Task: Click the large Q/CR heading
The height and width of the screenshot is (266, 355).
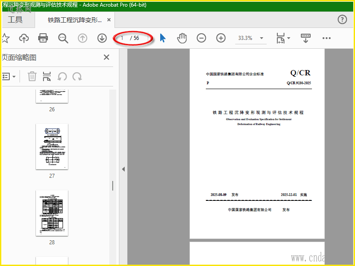Action: [x=300, y=73]
